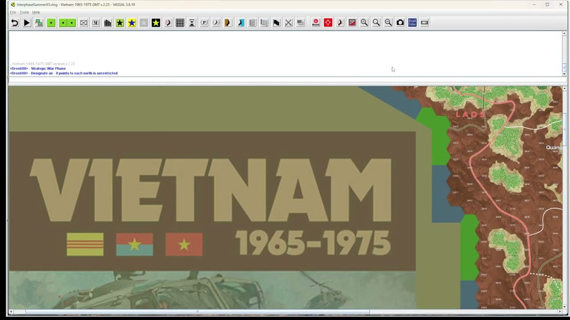Click the red struck-out envelope icon

click(x=352, y=23)
